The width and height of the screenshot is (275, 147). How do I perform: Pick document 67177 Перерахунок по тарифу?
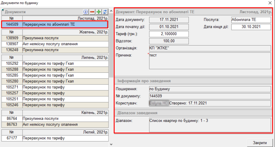(x=55, y=138)
